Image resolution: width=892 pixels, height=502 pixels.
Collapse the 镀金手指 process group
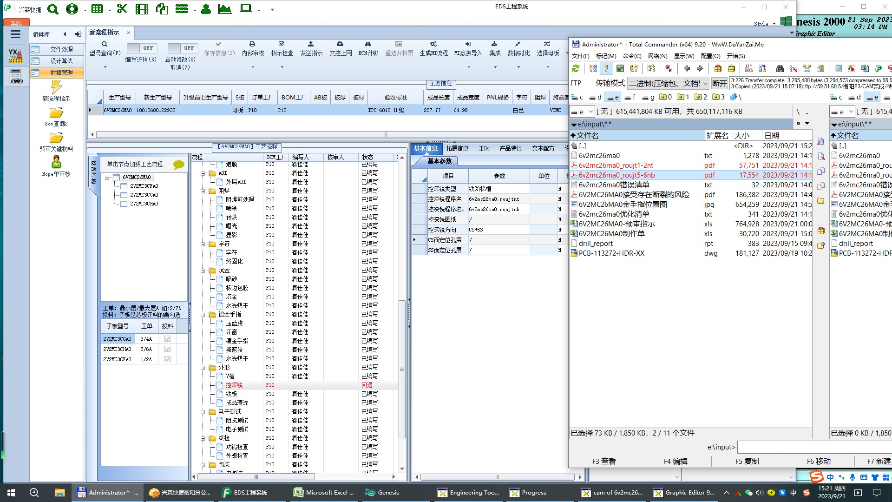click(203, 315)
